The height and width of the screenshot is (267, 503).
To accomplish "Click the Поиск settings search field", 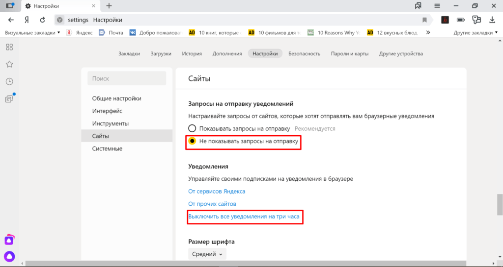I will (127, 78).
